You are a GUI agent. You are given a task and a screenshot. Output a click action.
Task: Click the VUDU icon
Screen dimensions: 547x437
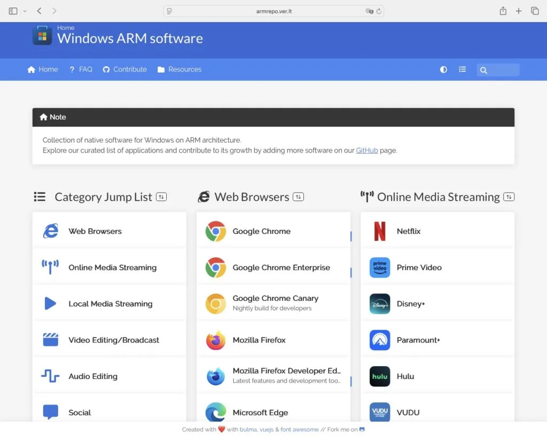tap(380, 412)
